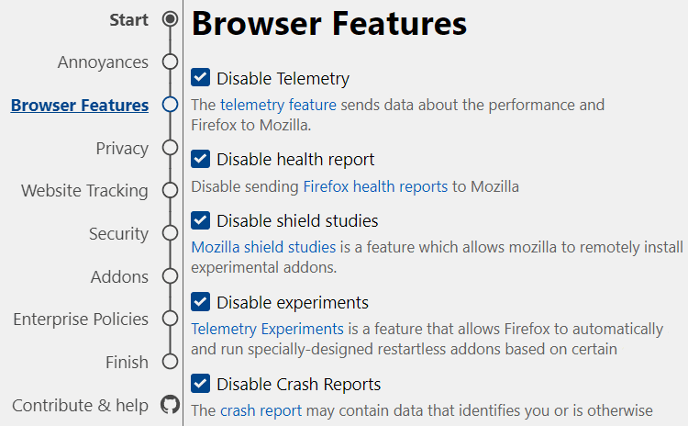This screenshot has height=426, width=688.
Task: Toggle the Disable health report checkbox
Action: (x=201, y=159)
